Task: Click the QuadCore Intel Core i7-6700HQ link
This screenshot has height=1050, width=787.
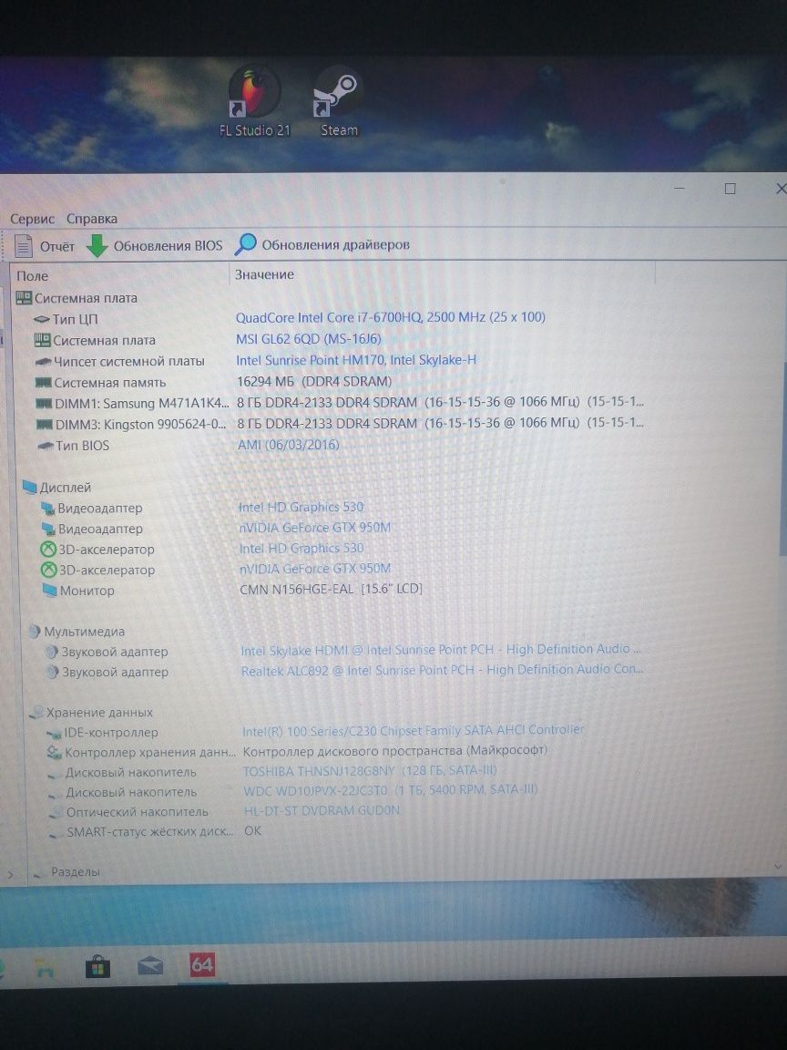Action: point(390,317)
